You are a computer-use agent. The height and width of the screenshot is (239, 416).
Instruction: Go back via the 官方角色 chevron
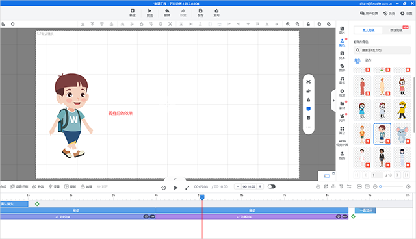point(354,42)
